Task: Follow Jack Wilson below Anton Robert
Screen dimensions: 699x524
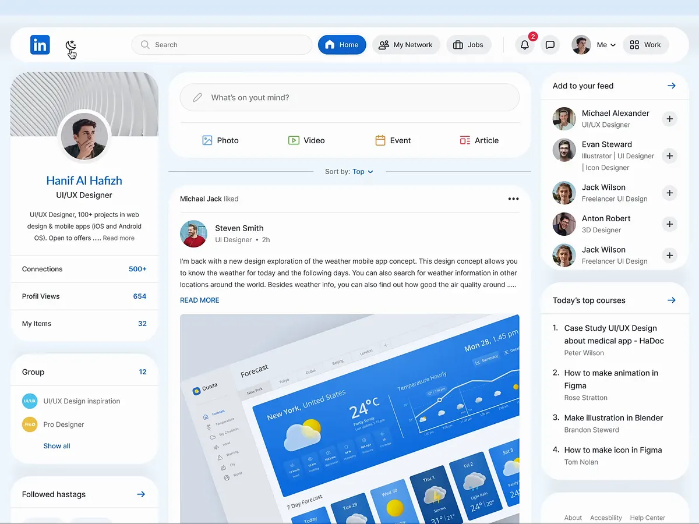Action: 670,256
